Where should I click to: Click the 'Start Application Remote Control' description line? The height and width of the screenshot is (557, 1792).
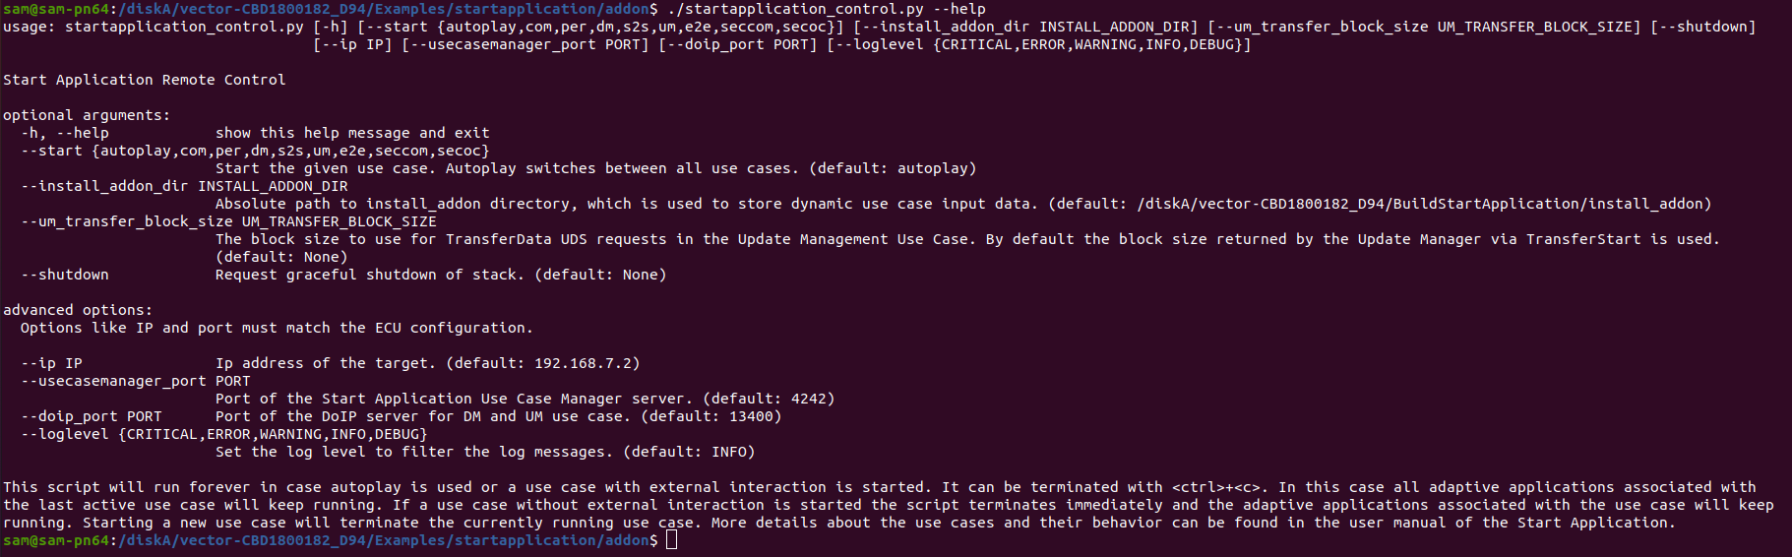145,80
